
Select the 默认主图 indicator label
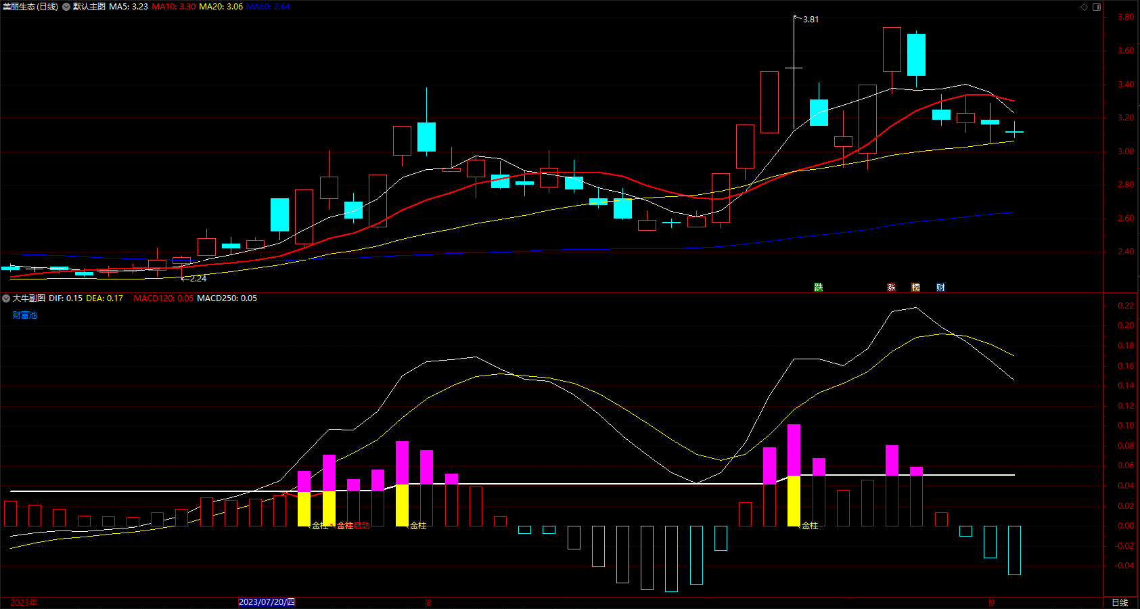89,7
